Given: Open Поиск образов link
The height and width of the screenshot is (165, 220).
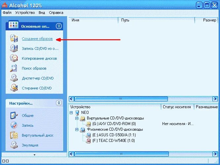Looking at the screenshot, I should (34, 68).
